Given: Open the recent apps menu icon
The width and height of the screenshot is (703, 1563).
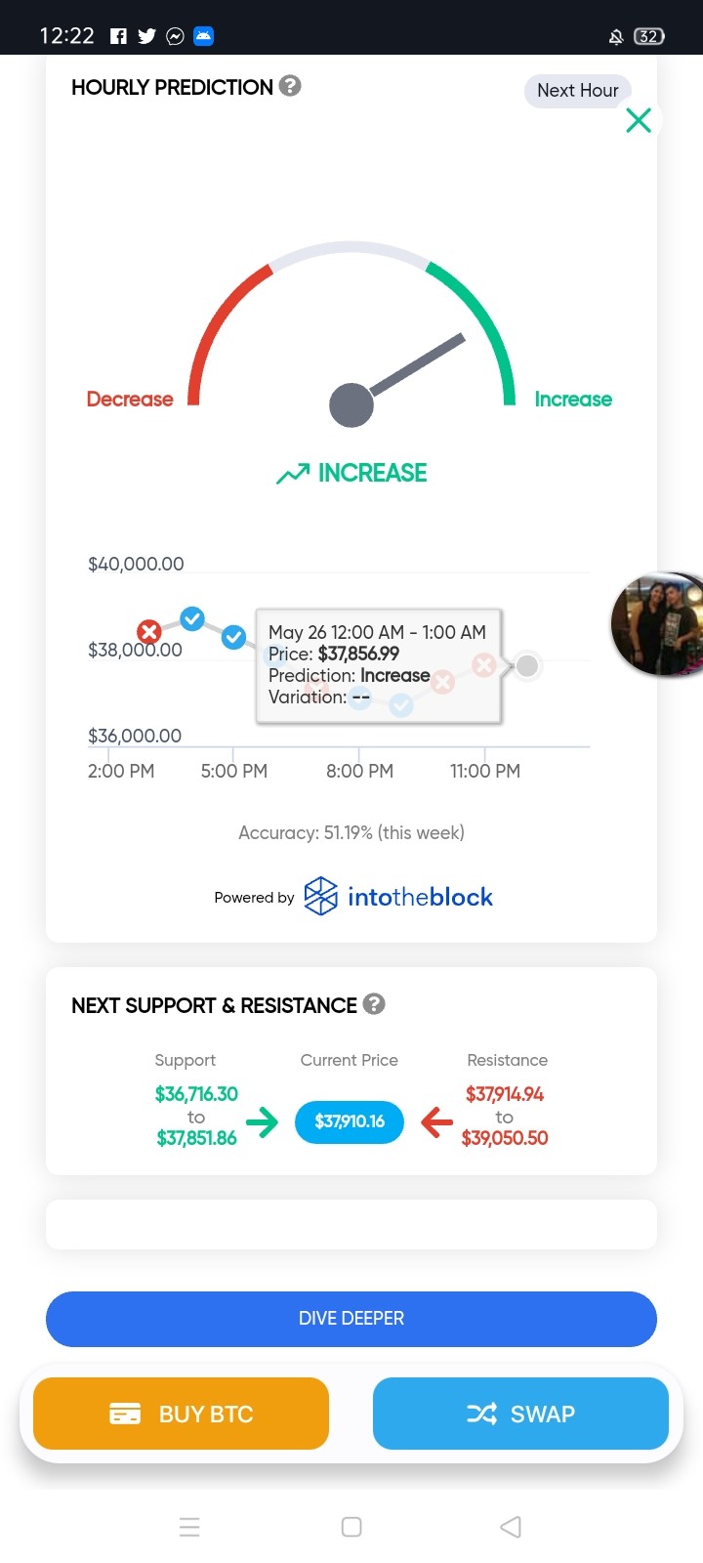Looking at the screenshot, I should pos(189,1527).
